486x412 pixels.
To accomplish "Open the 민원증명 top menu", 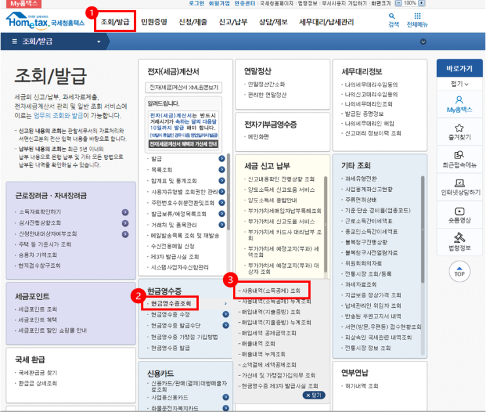I will (x=154, y=22).
